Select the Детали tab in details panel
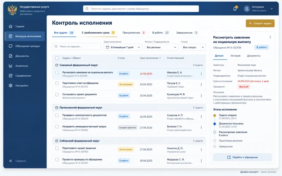 [x=219, y=56]
